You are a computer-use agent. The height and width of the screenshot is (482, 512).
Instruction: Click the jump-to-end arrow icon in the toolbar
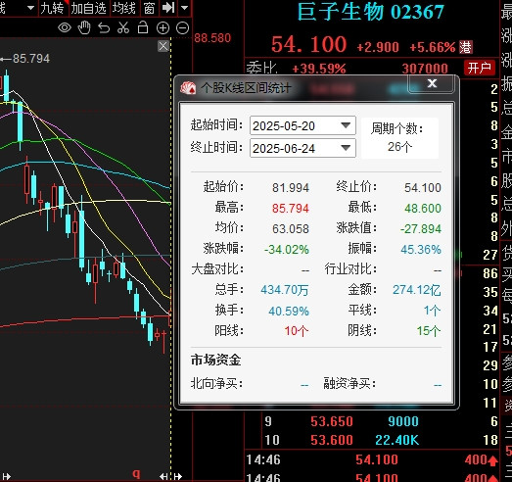[x=168, y=8]
